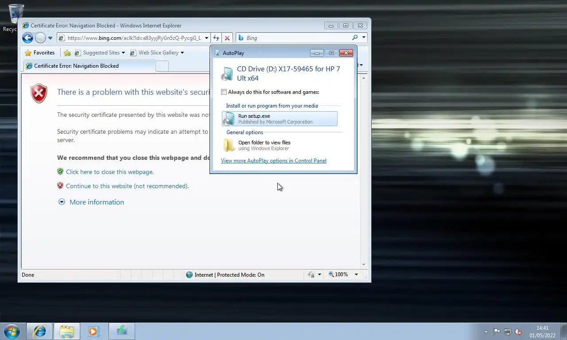The width and height of the screenshot is (567, 340).
Task: Click the AutoPlay title bar icon
Action: click(x=217, y=53)
